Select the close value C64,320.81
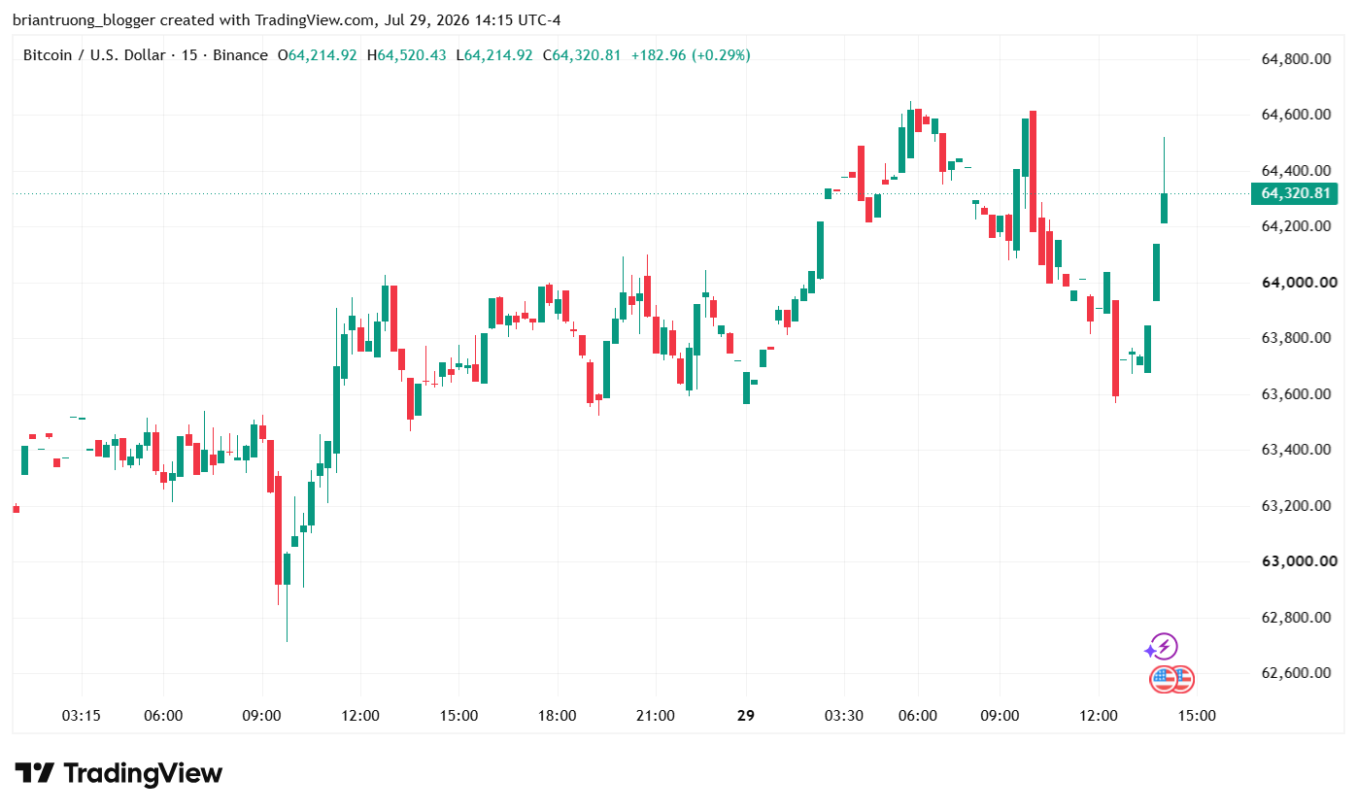This screenshot has width=1357, height=812. [582, 55]
